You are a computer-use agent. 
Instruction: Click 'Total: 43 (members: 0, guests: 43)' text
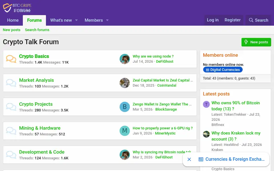tap(229, 78)
